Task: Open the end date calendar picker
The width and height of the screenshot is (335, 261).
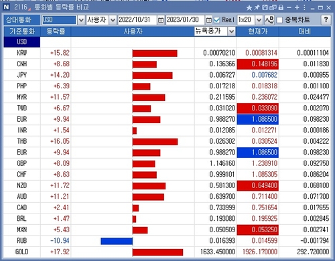Action: pyautogui.click(x=208, y=20)
